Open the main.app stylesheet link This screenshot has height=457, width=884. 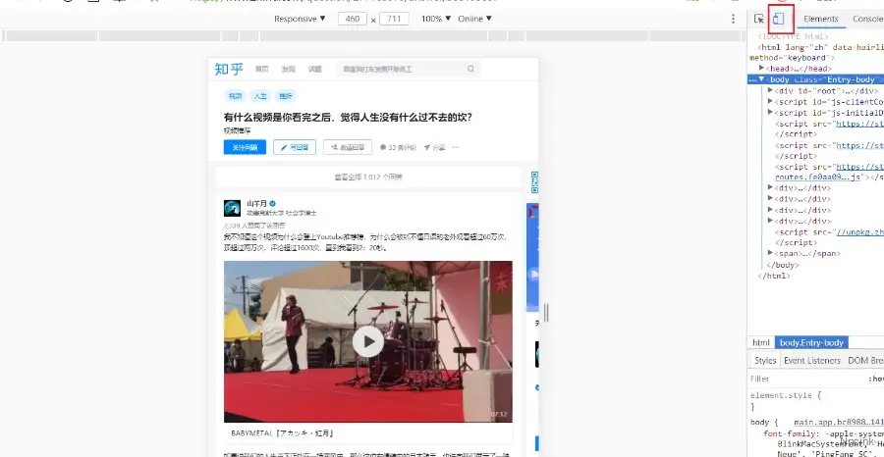[838, 422]
